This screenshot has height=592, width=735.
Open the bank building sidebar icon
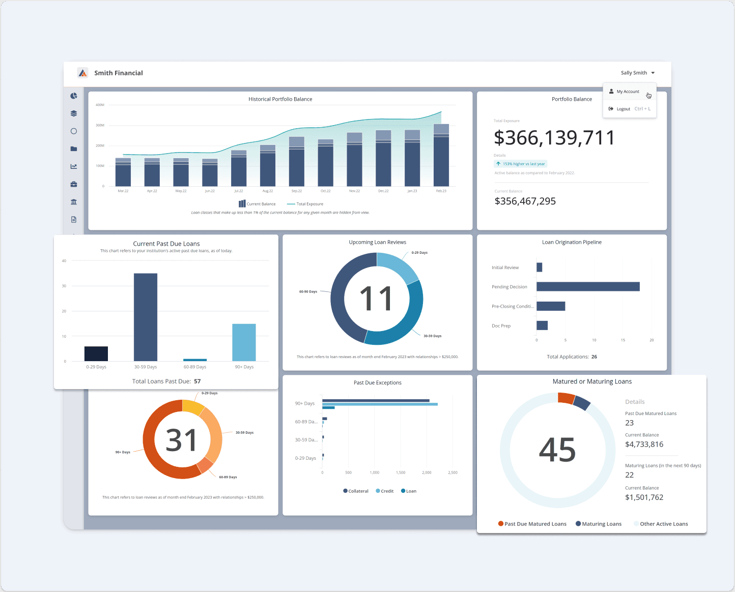[74, 202]
